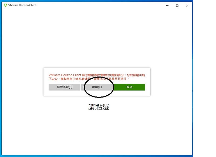
Task: Click the green 取消 cancel button
Action: point(129,87)
